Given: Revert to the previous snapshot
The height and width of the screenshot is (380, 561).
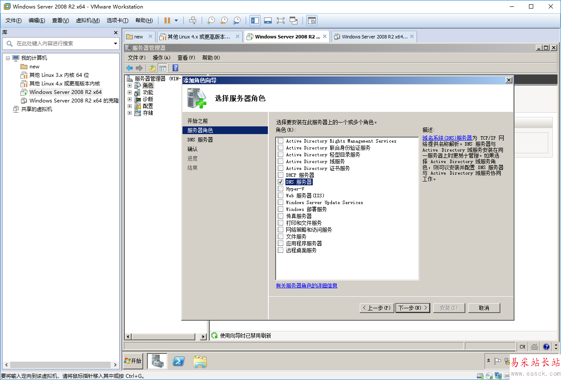Looking at the screenshot, I should (224, 20).
